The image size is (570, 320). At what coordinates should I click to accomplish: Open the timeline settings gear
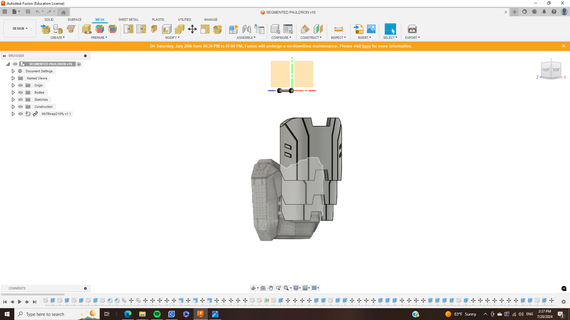[563, 302]
